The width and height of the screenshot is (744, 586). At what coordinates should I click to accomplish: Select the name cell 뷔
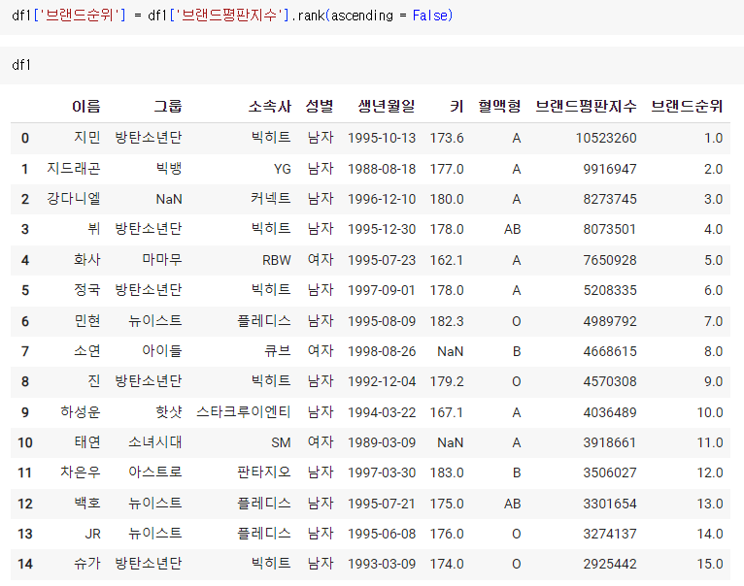pyautogui.click(x=94, y=230)
